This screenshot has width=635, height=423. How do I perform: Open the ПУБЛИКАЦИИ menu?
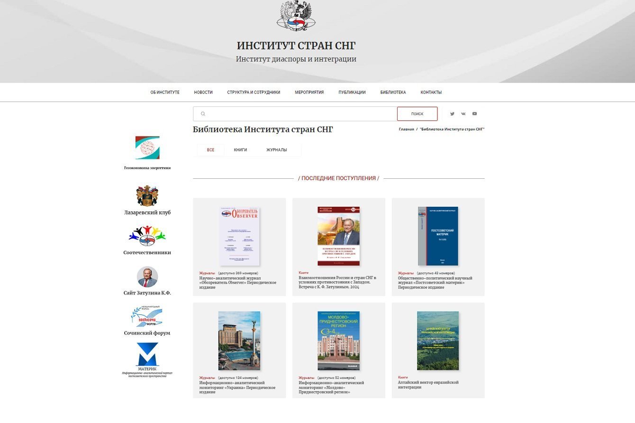[352, 92]
